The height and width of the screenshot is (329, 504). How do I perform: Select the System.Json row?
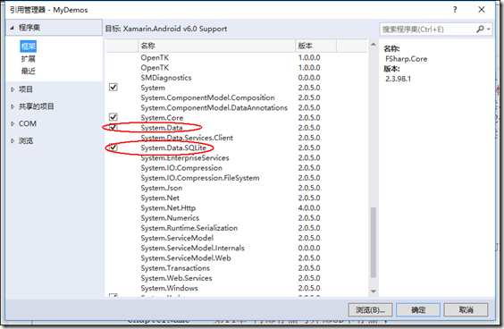pyautogui.click(x=237, y=188)
